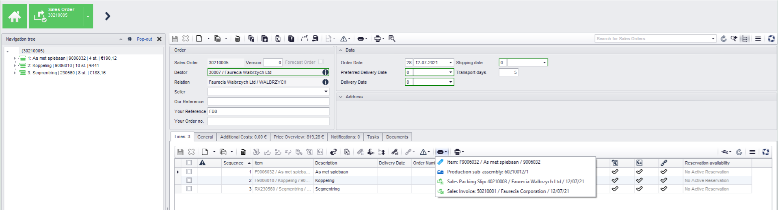Click the delete trash icon in order toolbar
This screenshot has height=210, width=778.
pyautogui.click(x=238, y=39)
